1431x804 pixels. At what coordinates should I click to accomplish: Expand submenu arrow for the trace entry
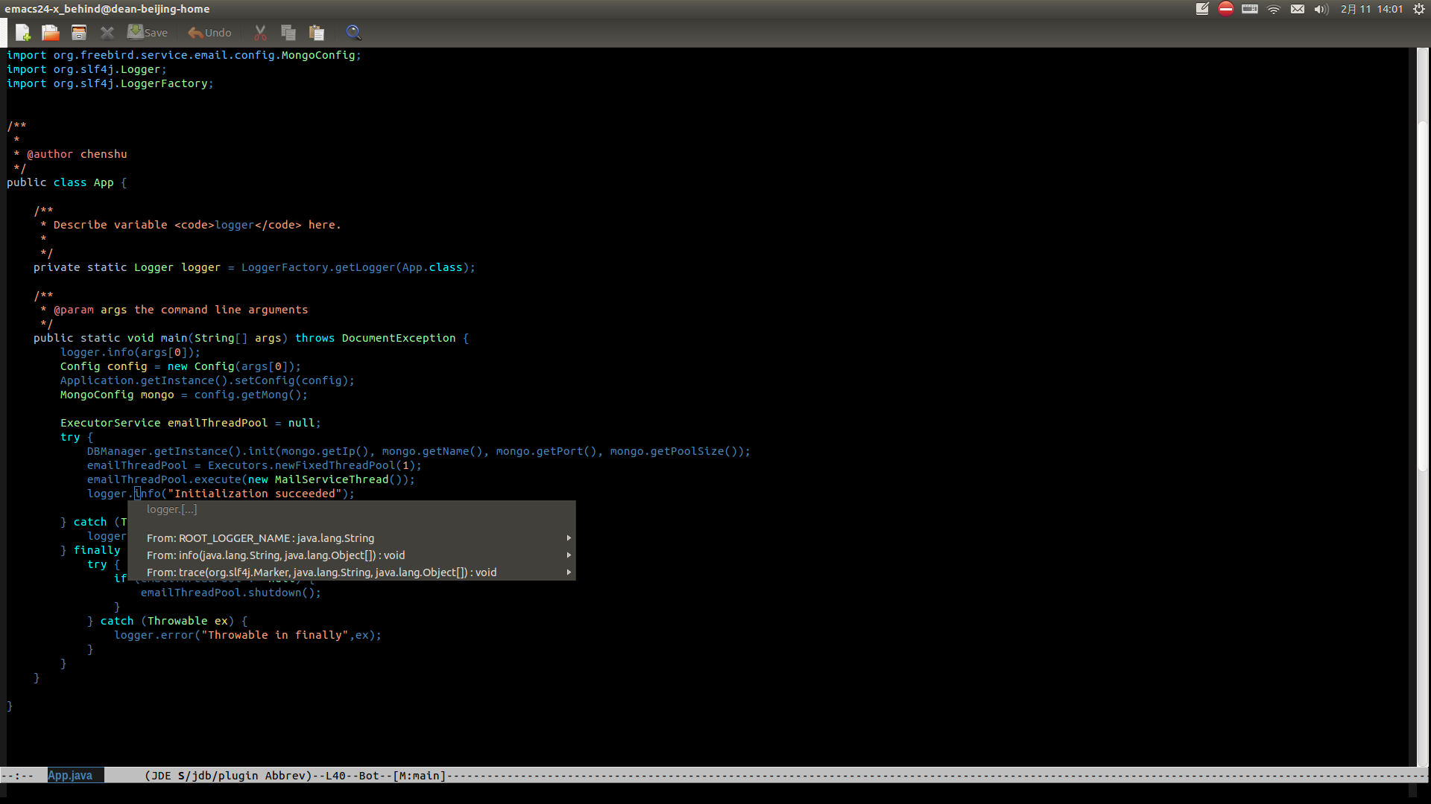[569, 572]
